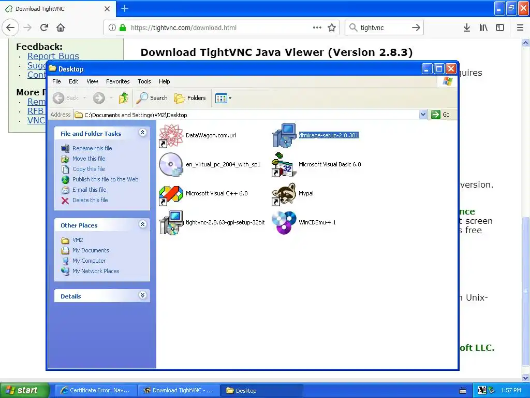
Task: Bookmark this page with the star icon
Action: click(x=332, y=28)
